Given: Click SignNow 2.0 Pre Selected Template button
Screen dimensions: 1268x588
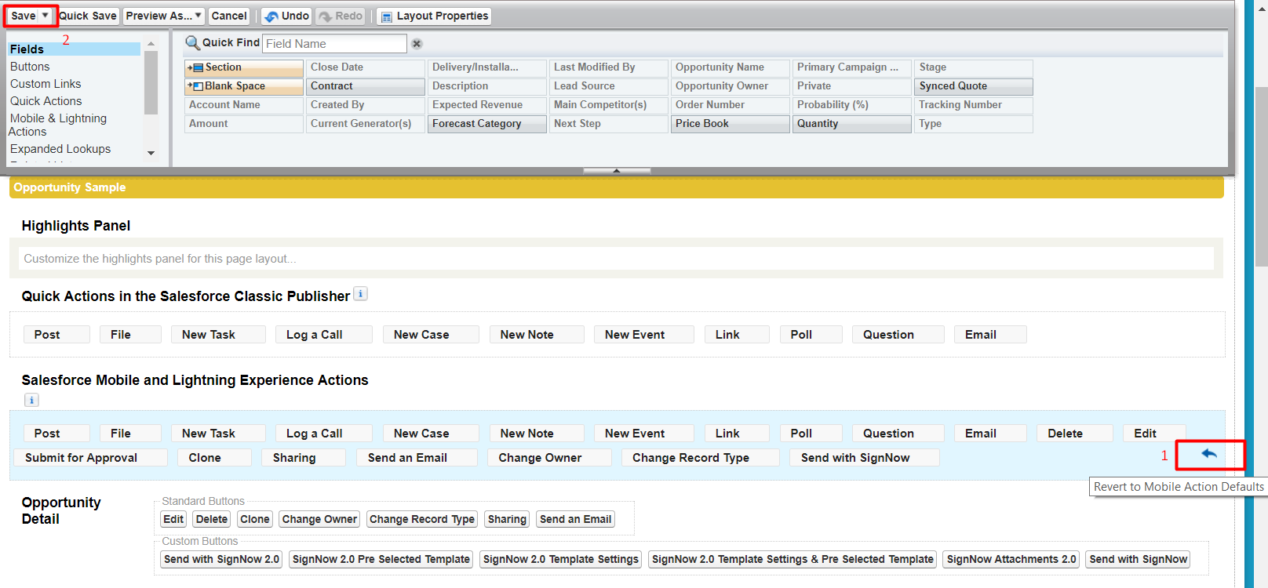Looking at the screenshot, I should (381, 559).
